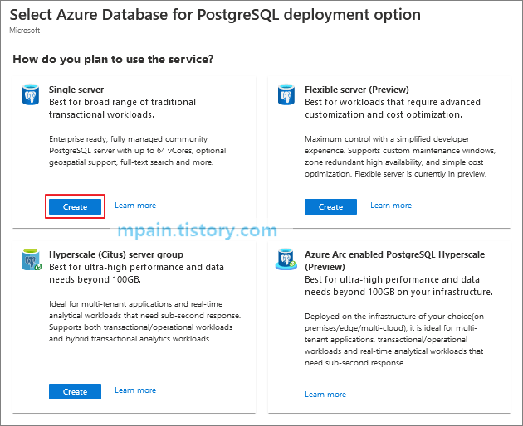523x426 pixels.
Task: Click the Single server PostgreSQL icon
Action: (x=31, y=94)
